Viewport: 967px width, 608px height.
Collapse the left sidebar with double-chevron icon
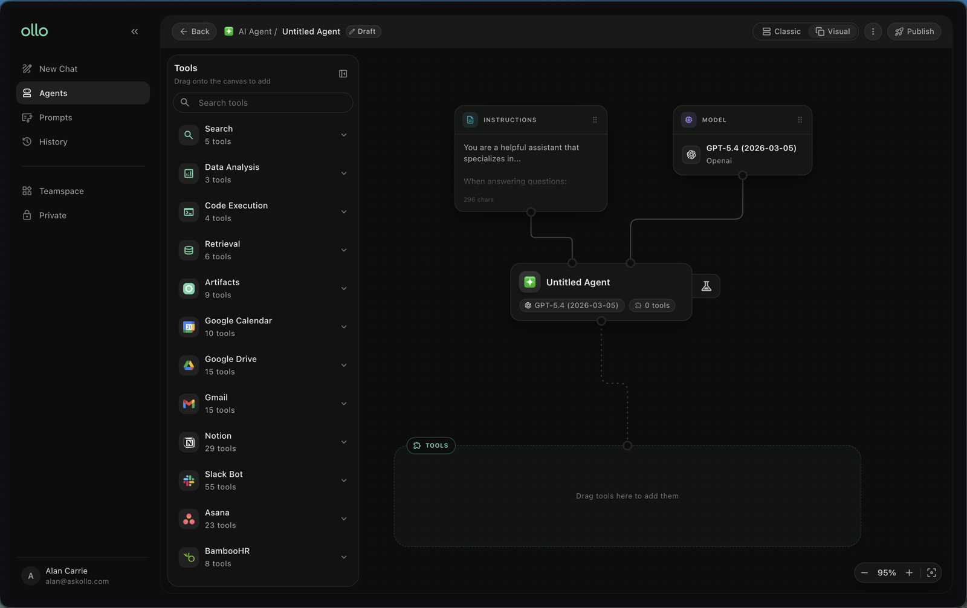click(x=134, y=31)
